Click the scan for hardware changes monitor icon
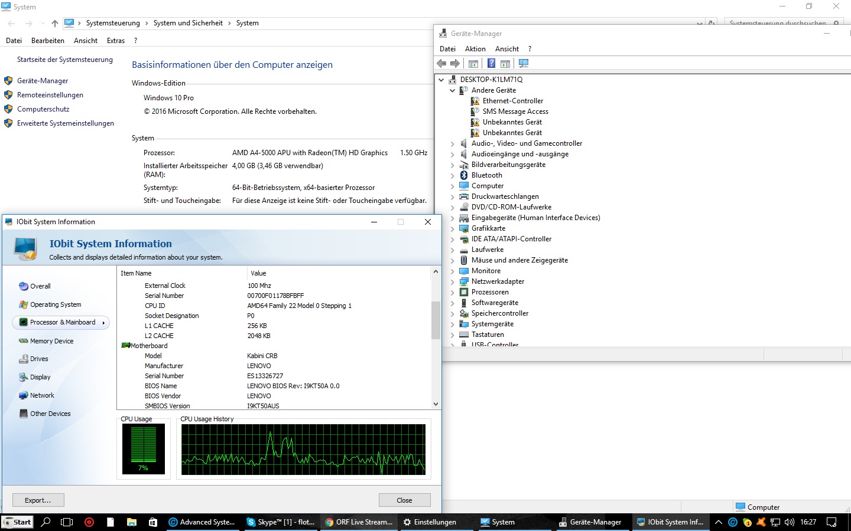This screenshot has height=531, width=851. 524,63
